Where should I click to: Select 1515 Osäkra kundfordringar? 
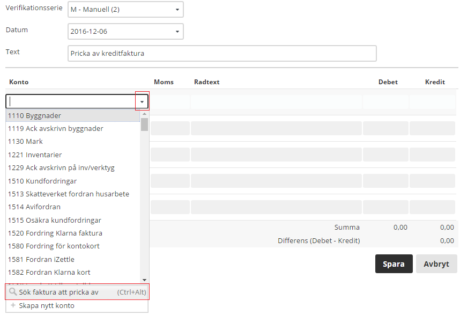[73, 220]
